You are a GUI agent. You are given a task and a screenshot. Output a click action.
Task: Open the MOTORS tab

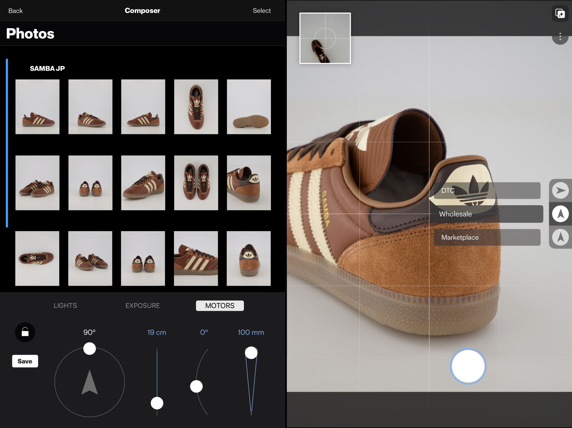point(220,306)
